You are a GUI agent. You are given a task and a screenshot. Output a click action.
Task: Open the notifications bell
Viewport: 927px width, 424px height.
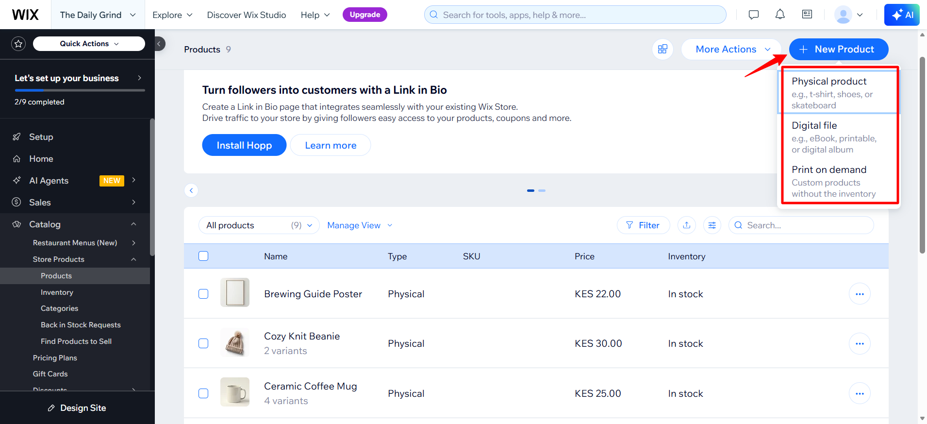[780, 15]
